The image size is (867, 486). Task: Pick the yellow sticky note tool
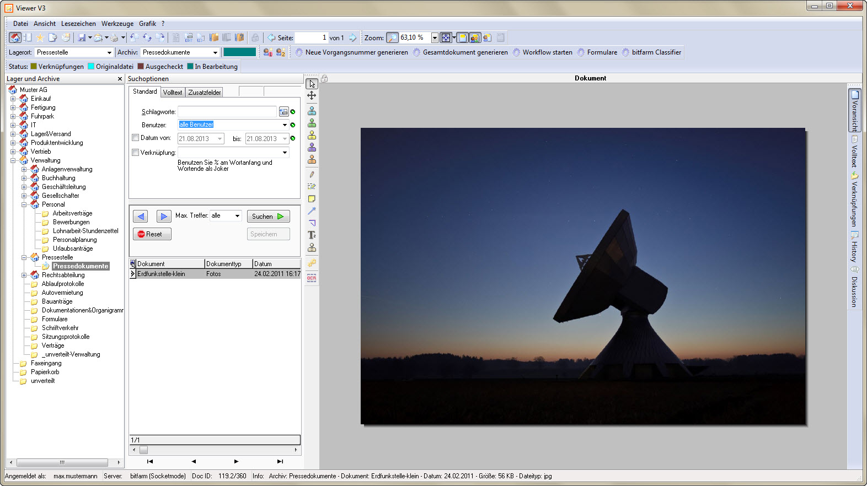pos(312,199)
